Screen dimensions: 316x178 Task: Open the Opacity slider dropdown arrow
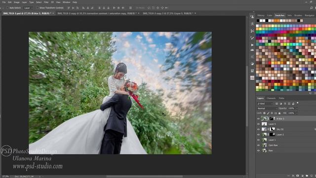[x=297, y=108]
